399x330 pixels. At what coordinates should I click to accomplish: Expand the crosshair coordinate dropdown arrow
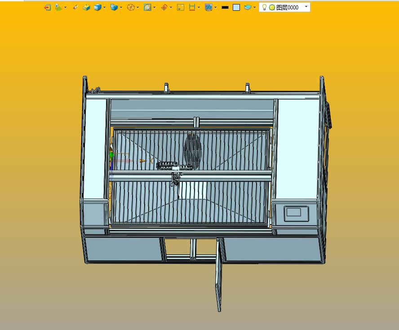click(x=171, y=8)
